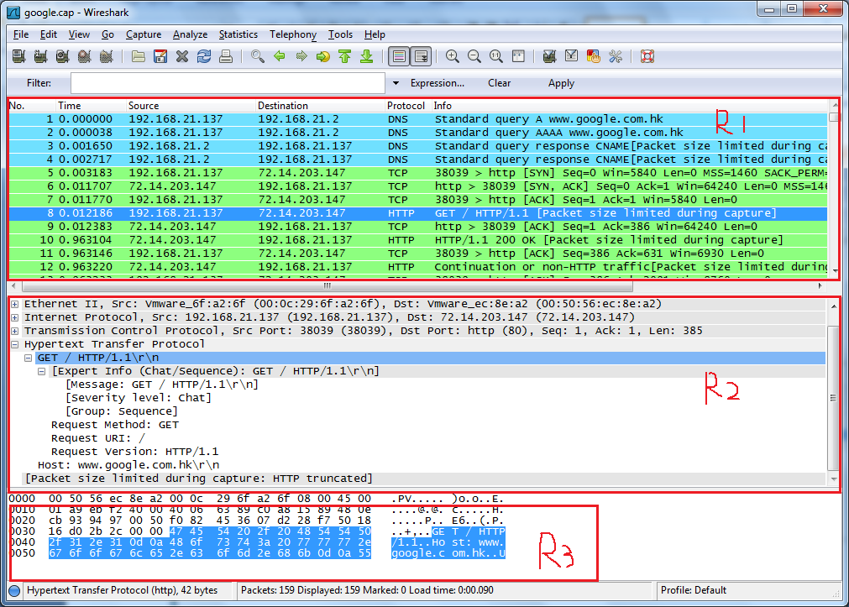Restart the running capture icon
This screenshot has height=607, width=849.
point(106,56)
